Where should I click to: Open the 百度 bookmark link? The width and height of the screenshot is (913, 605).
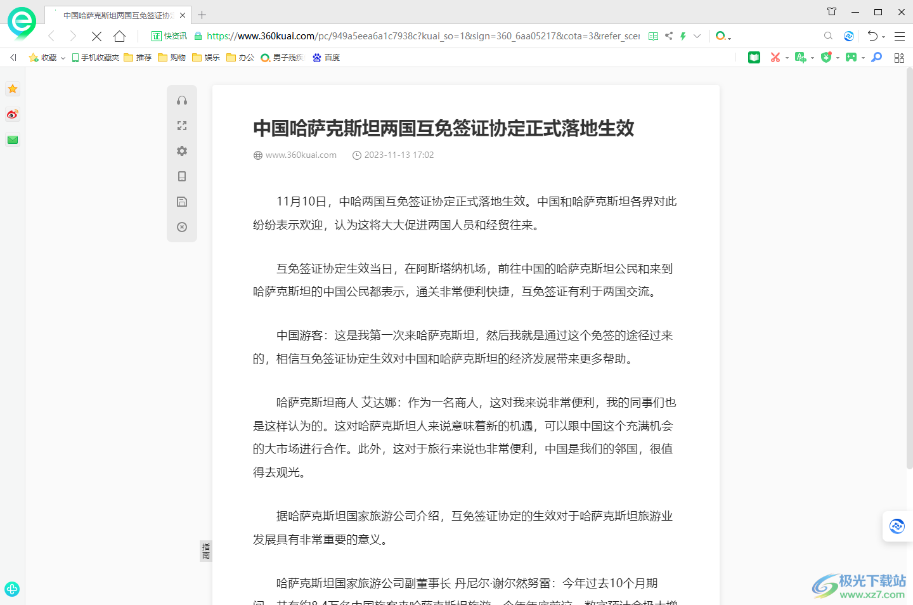(x=326, y=58)
